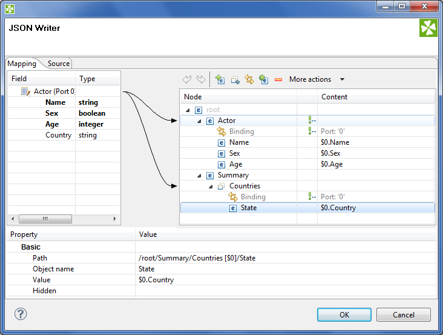The width and height of the screenshot is (443, 335).
Task: Select the Age field in Field list
Action: pyautogui.click(x=52, y=124)
